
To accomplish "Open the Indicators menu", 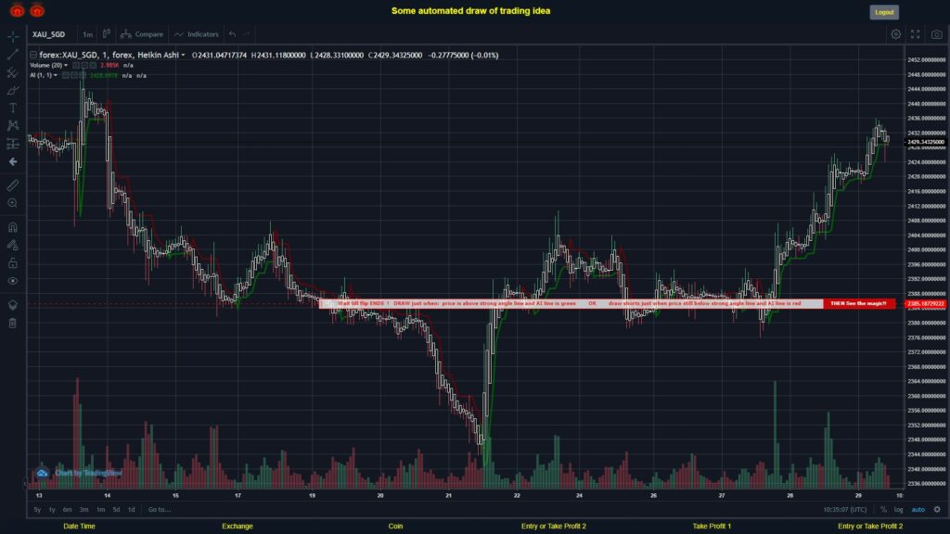I will [197, 34].
